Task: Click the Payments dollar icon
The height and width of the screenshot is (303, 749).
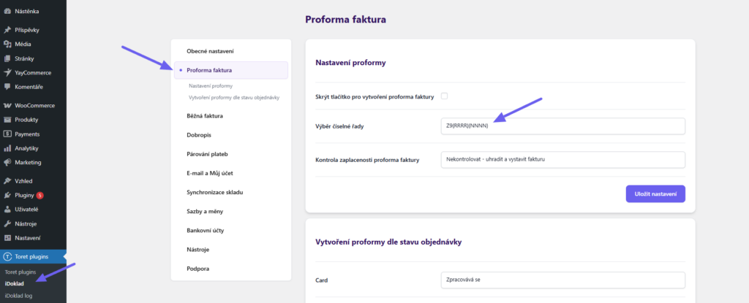Action: click(x=7, y=134)
